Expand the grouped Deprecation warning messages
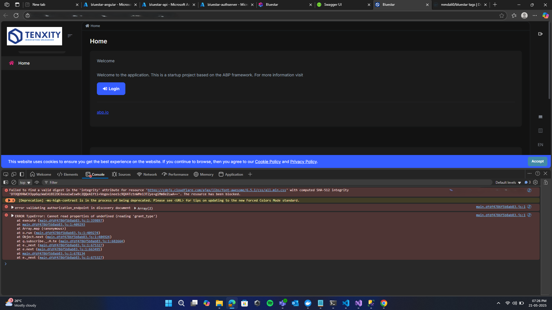 9,200
